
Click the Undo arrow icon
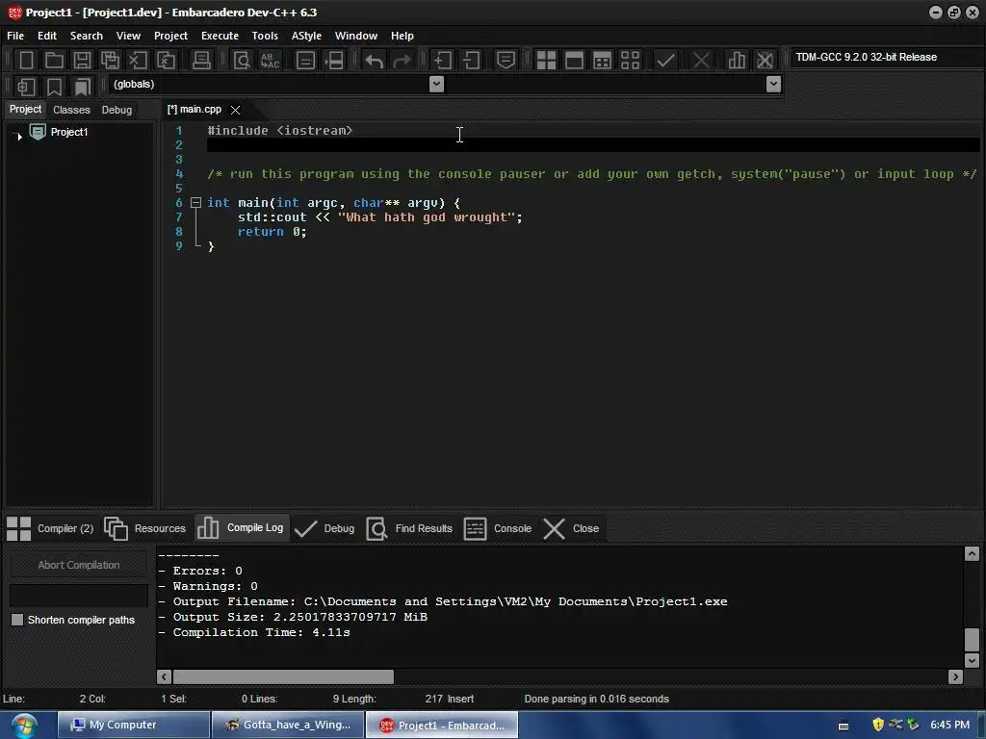coord(374,61)
